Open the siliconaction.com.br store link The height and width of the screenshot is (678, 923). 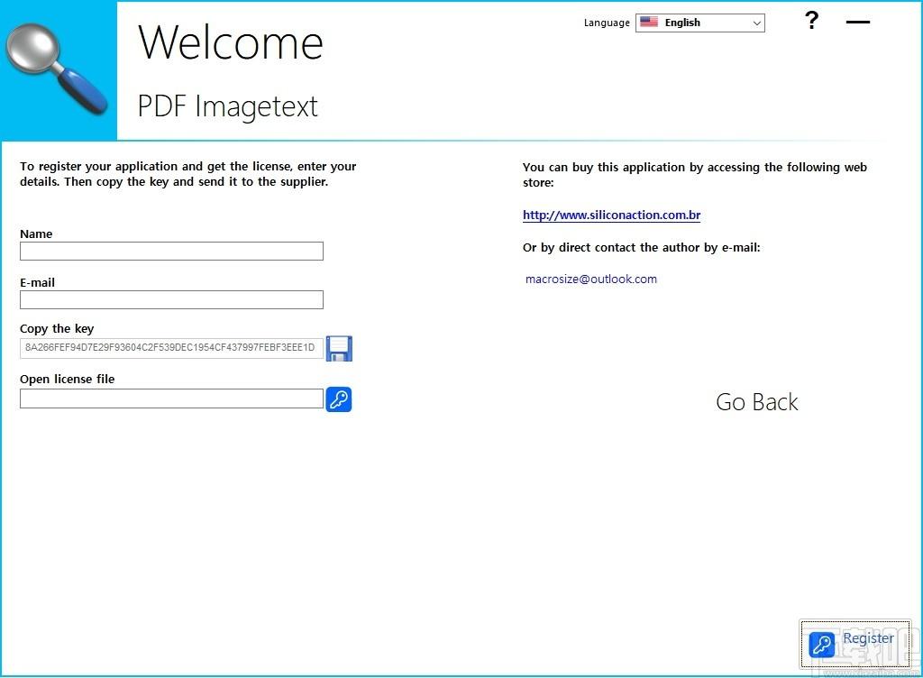(x=612, y=215)
